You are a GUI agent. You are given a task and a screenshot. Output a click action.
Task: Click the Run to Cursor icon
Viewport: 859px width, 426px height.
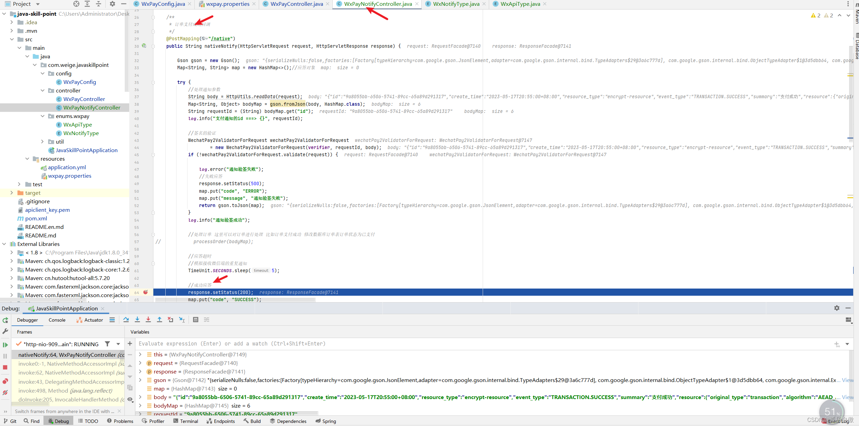pos(182,320)
